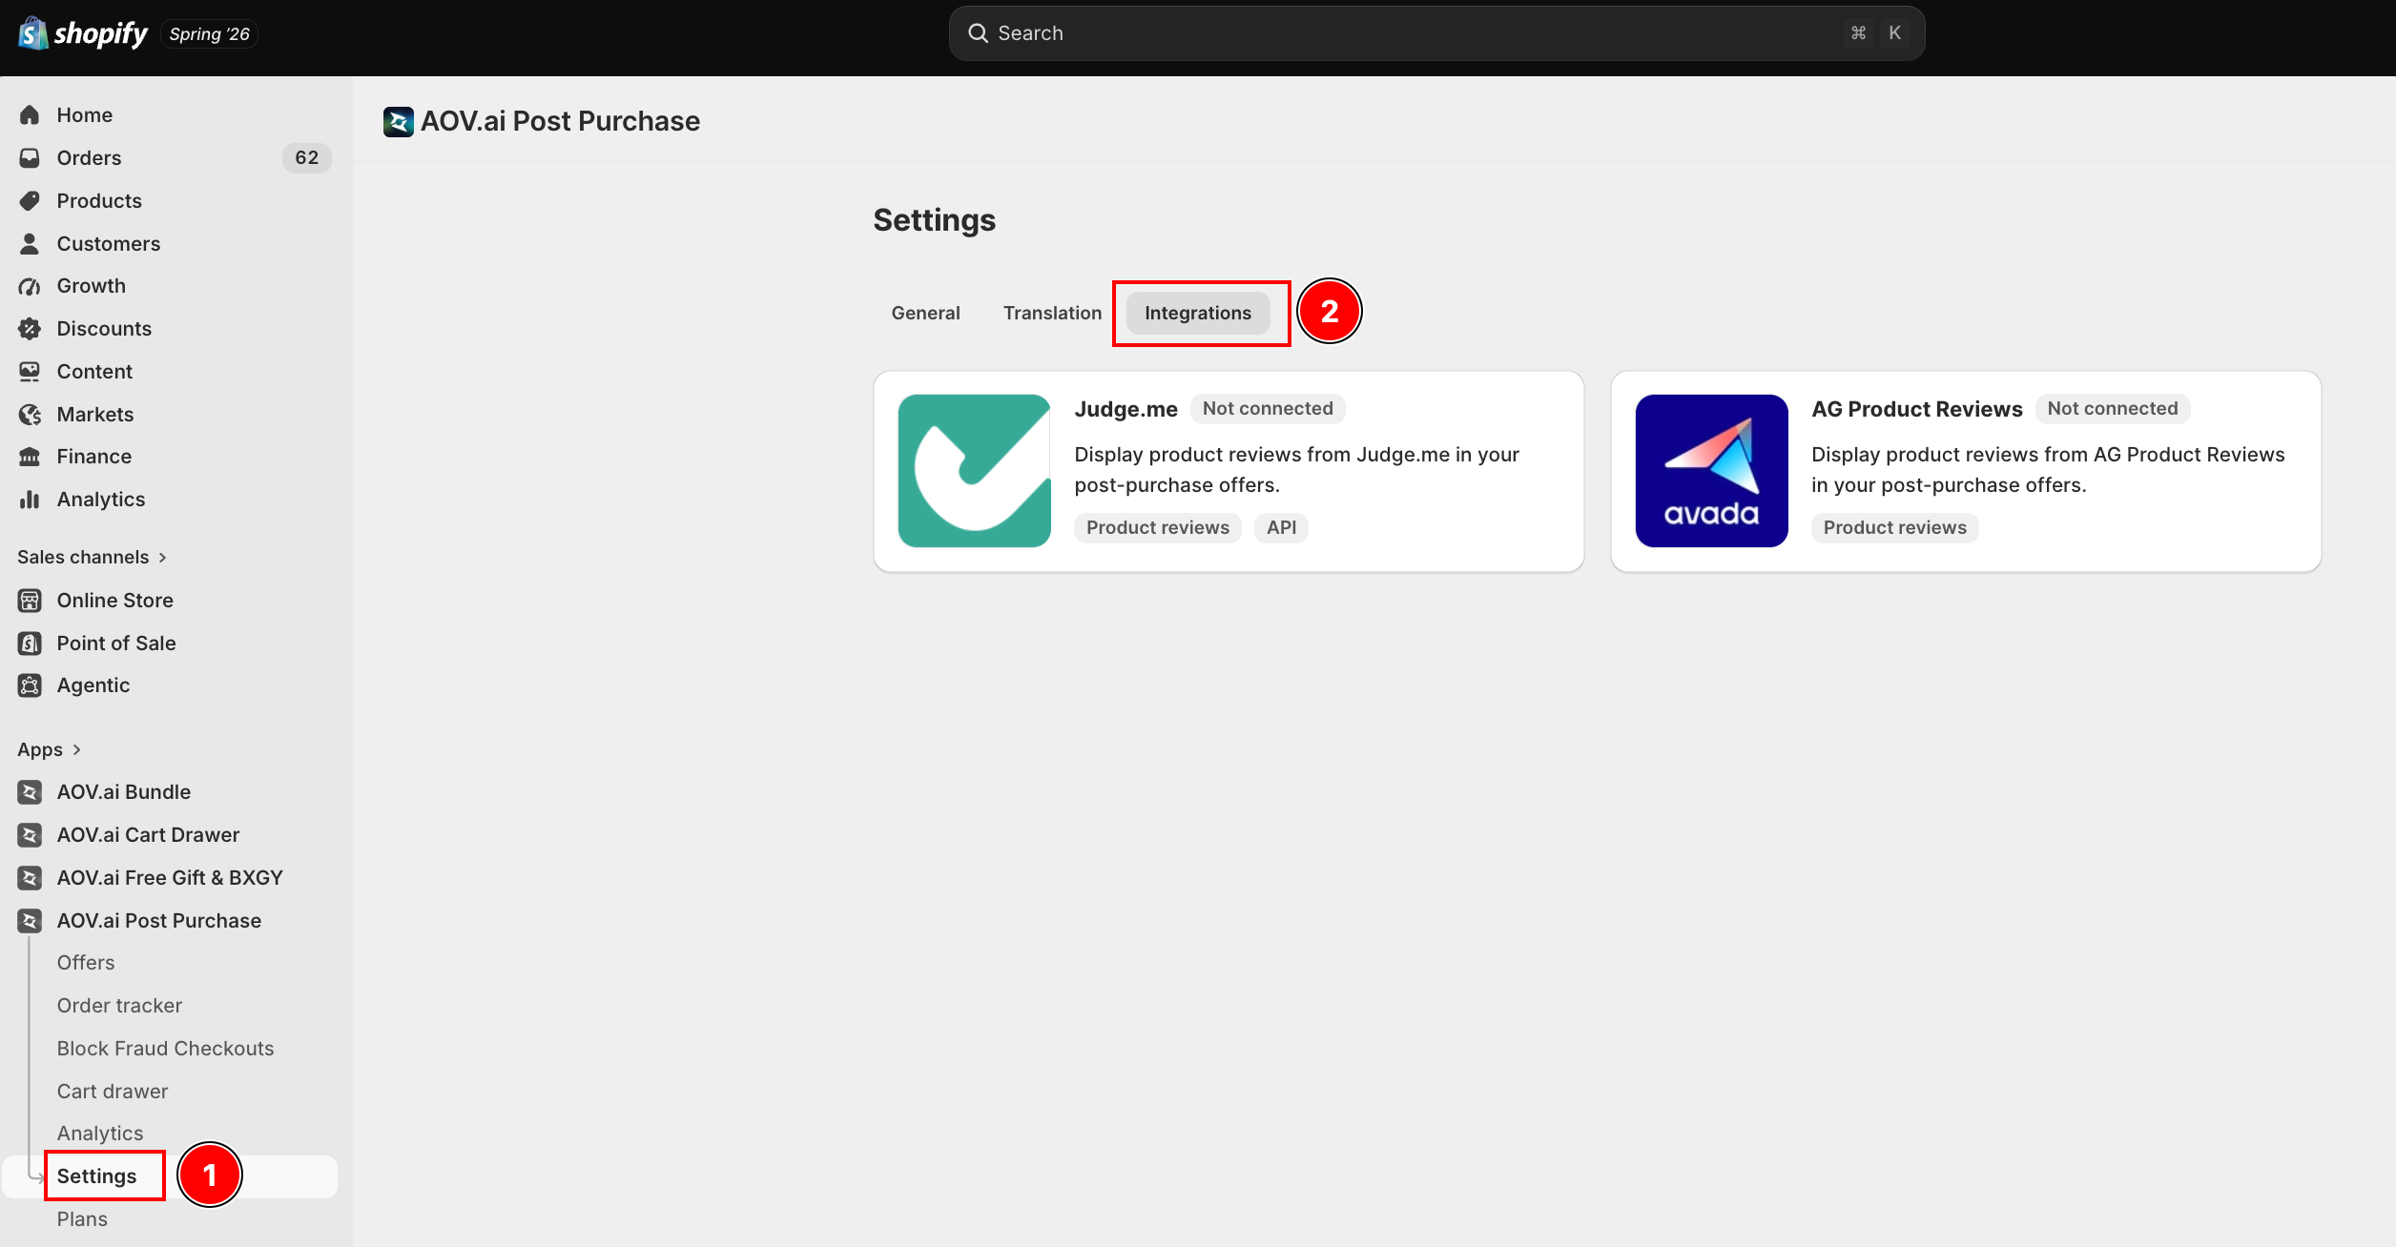This screenshot has width=2396, height=1247.
Task: Click the Judge.me logo thumbnail
Action: point(974,471)
